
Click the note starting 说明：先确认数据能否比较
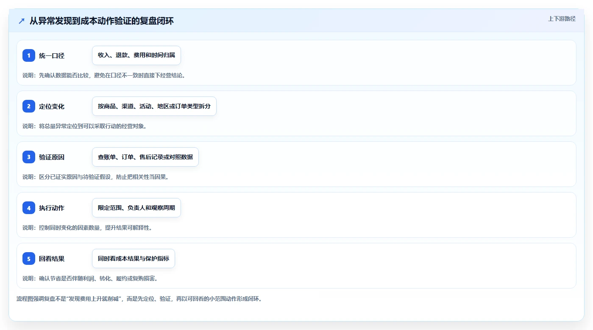pyautogui.click(x=104, y=75)
